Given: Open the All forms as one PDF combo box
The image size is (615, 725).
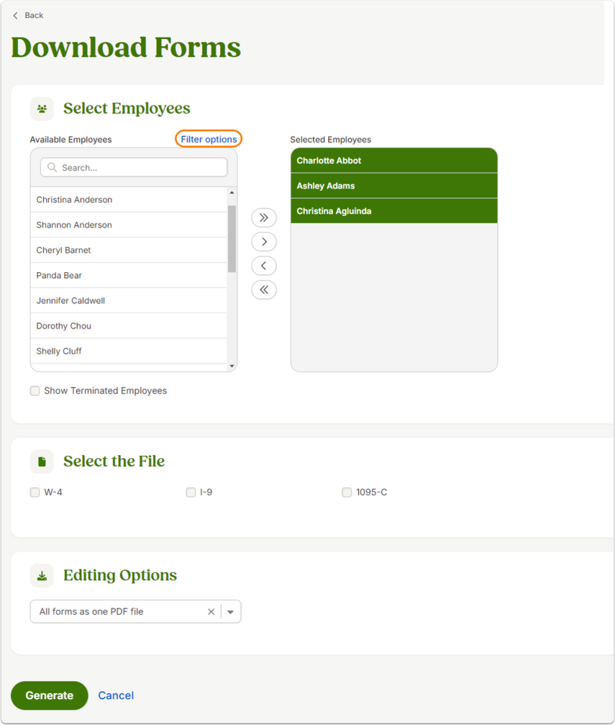Looking at the screenshot, I should coord(135,612).
